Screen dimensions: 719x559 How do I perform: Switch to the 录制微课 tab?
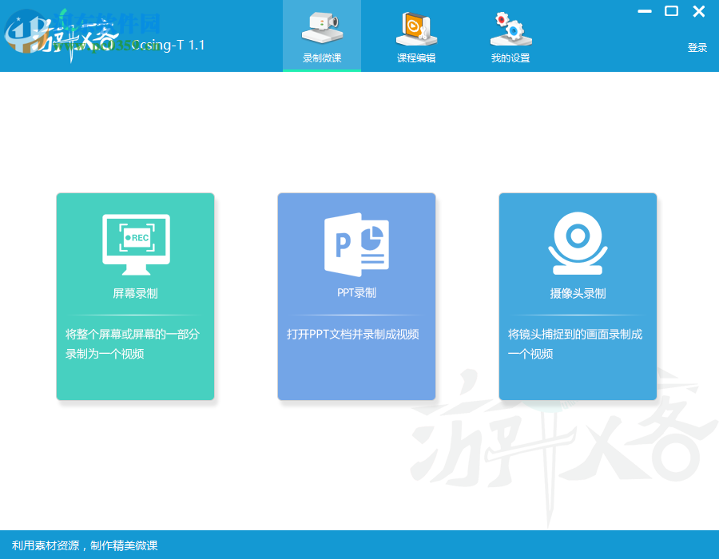322,56
